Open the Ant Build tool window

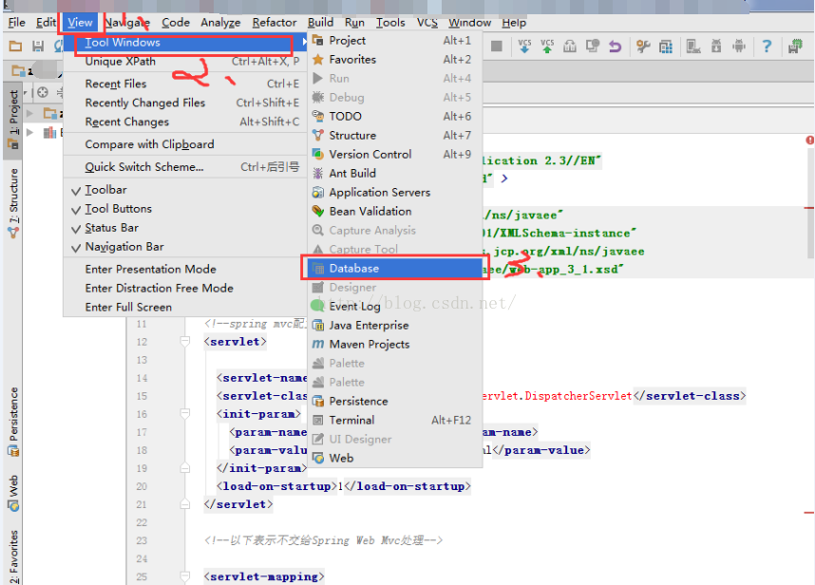pyautogui.click(x=395, y=173)
